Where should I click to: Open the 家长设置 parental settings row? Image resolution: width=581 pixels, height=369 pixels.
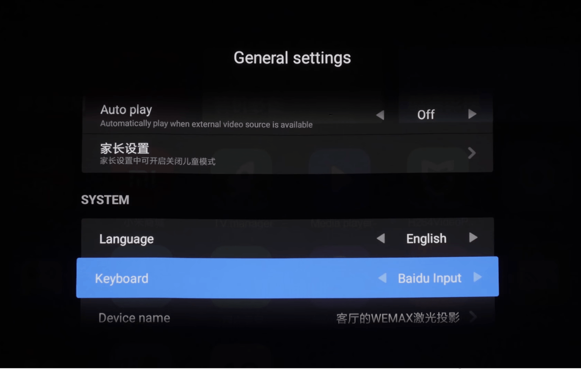tap(287, 153)
